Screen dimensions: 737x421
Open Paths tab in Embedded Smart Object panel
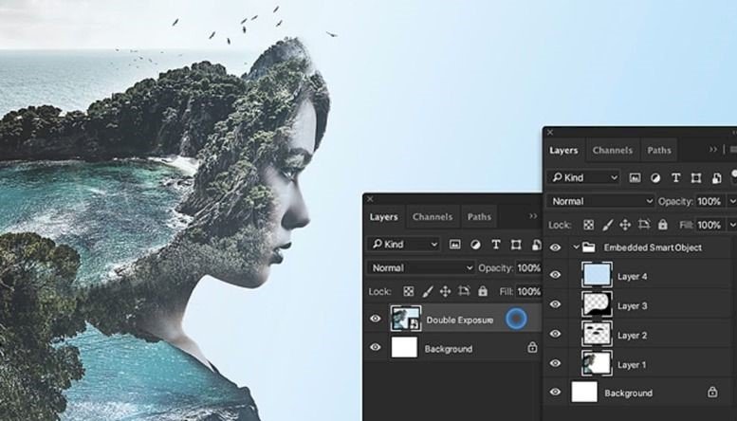tap(659, 150)
